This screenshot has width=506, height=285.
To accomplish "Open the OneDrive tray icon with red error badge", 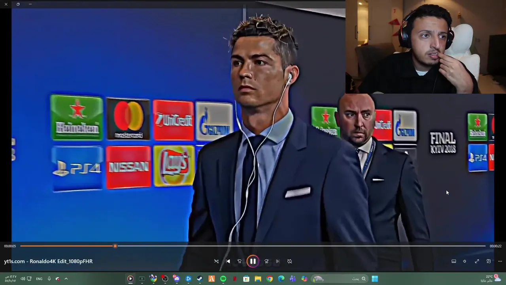I will pos(58,279).
